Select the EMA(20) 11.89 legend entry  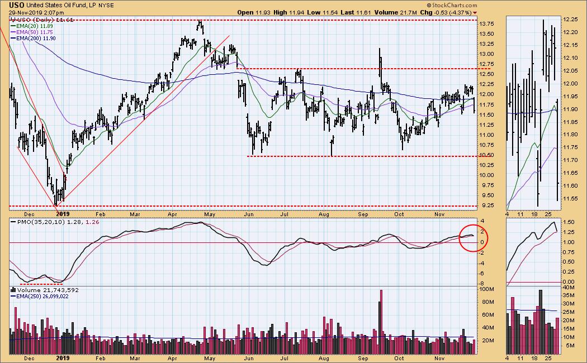[32, 26]
